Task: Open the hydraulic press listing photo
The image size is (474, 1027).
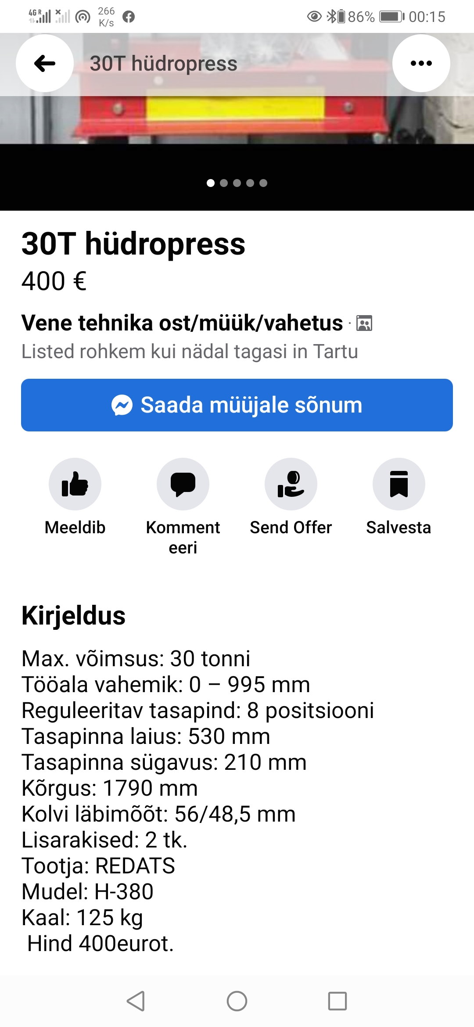Action: [237, 119]
